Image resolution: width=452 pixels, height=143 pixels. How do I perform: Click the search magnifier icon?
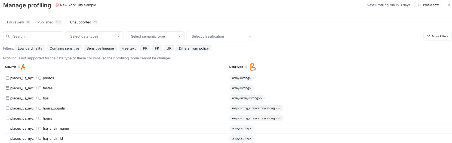coord(8,36)
